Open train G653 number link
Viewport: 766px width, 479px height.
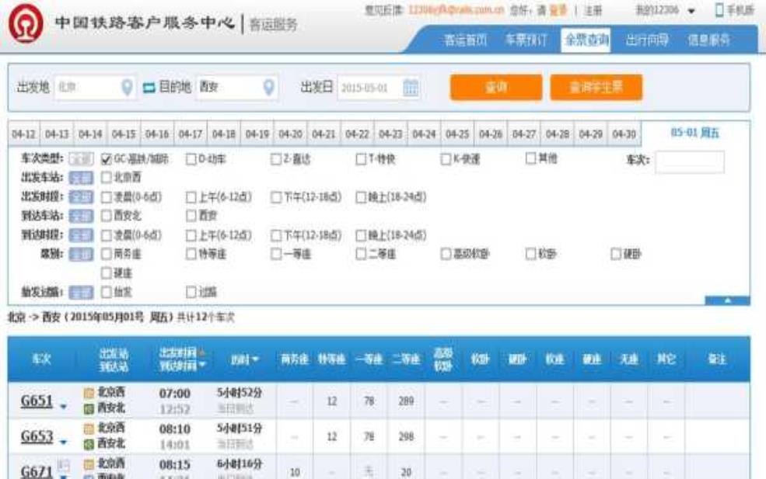pos(36,436)
